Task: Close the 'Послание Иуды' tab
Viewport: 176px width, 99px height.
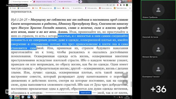Action: click(31, 2)
